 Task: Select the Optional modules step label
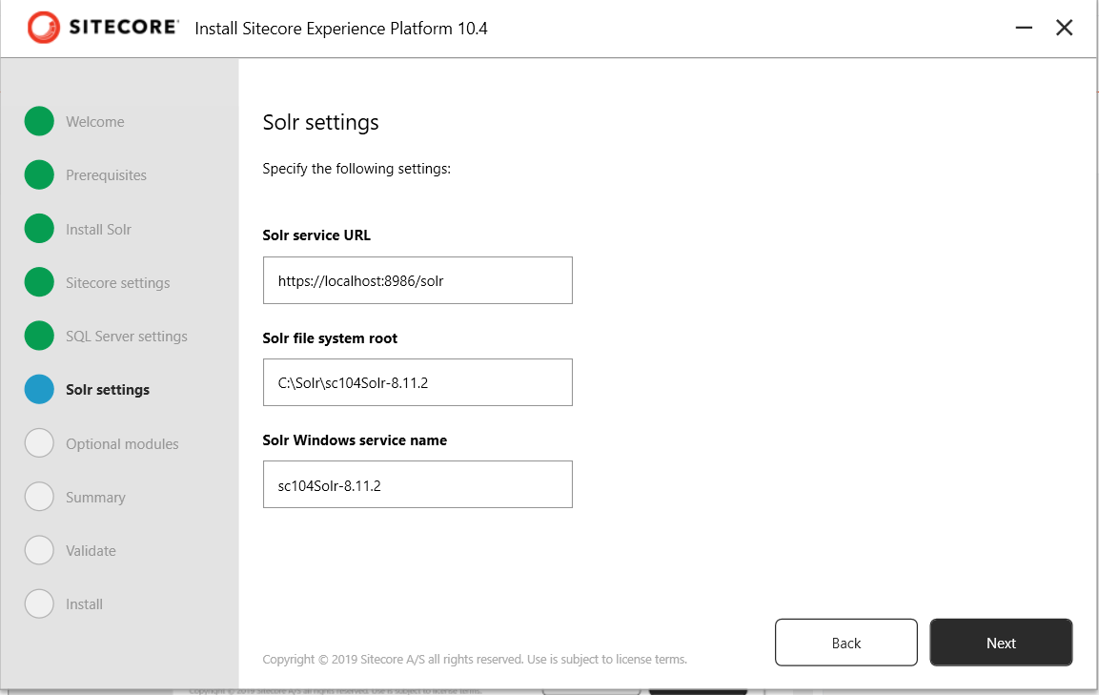point(122,444)
